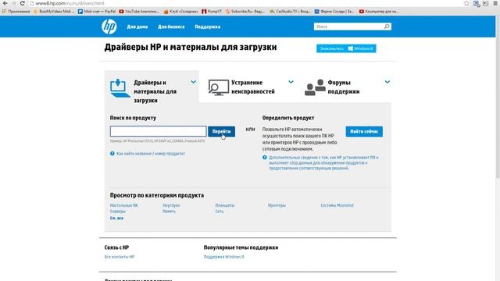Reload the page with the refresh icon

click(23, 3)
